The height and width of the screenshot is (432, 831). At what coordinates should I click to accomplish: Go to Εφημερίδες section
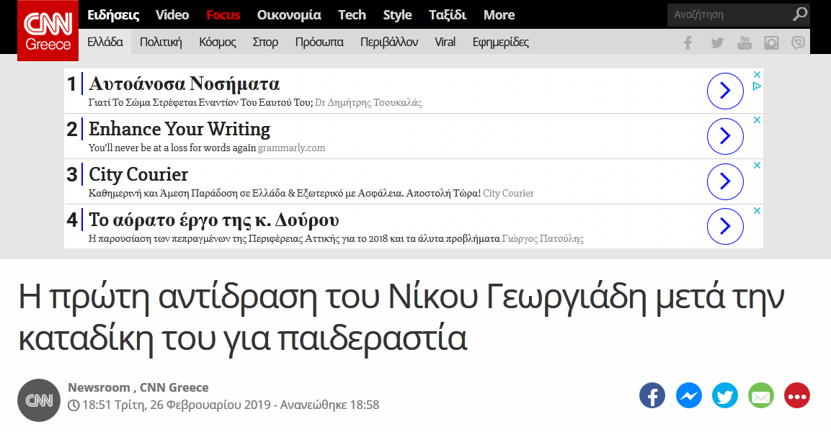(x=501, y=42)
